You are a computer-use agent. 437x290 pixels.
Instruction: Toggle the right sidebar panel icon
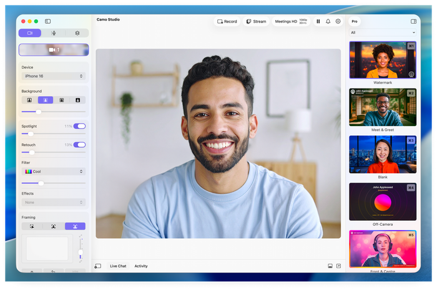[x=413, y=21]
